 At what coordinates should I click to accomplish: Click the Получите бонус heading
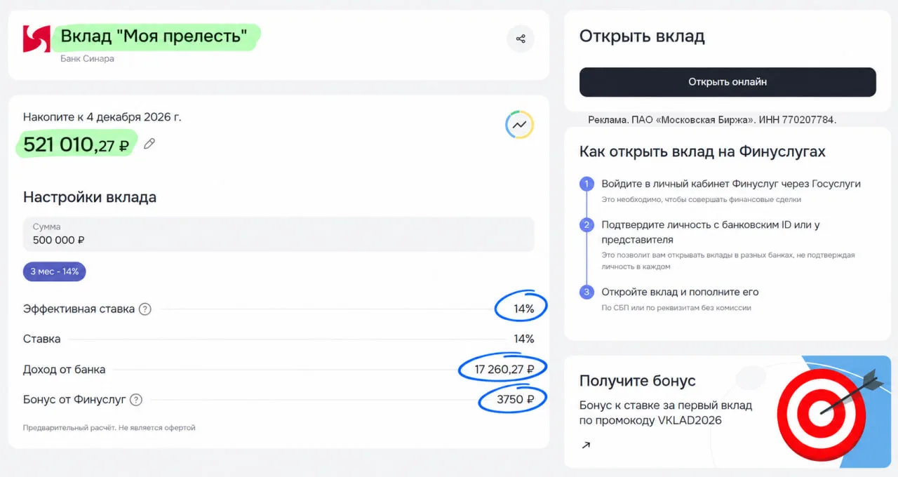coord(637,381)
